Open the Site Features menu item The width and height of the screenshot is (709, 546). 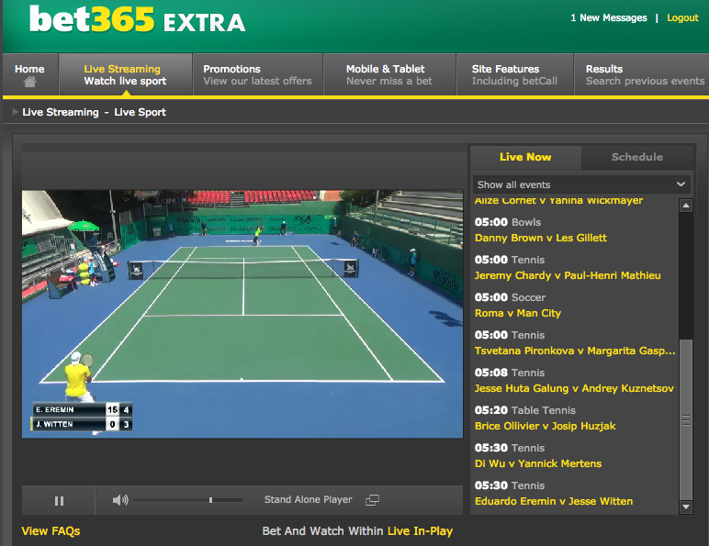tap(514, 75)
